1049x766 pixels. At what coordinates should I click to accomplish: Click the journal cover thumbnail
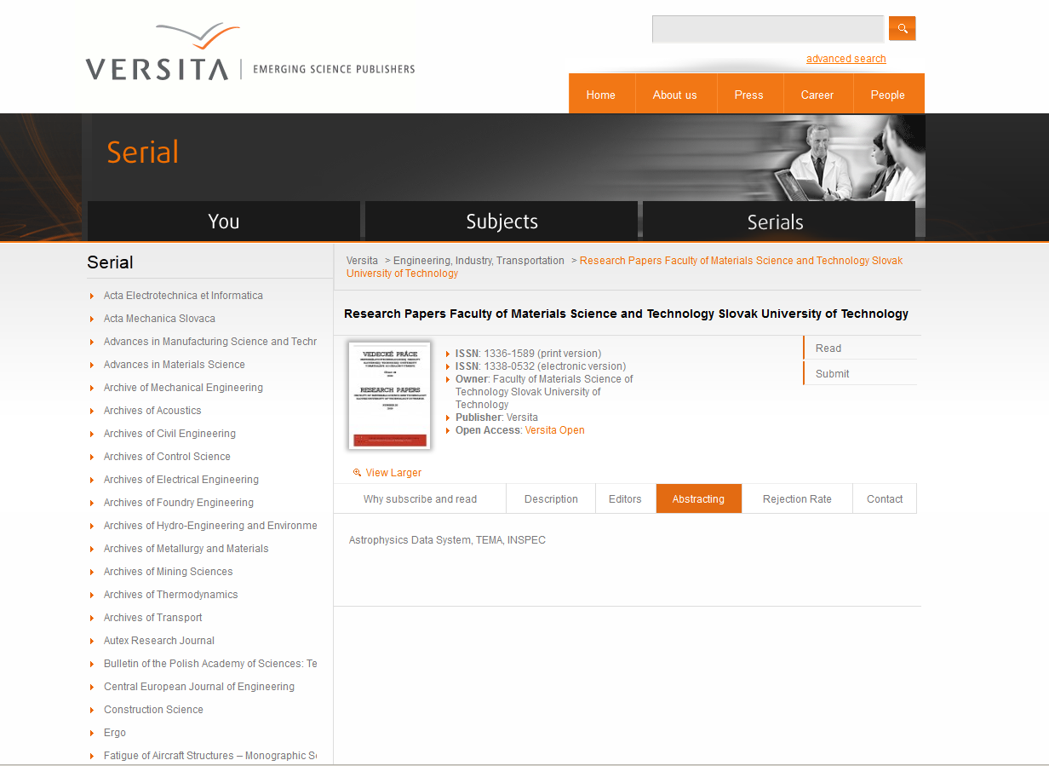point(389,395)
